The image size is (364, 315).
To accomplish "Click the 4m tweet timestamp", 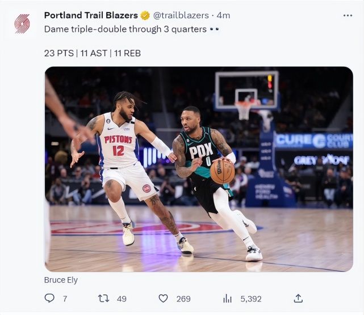I will 223,15.
